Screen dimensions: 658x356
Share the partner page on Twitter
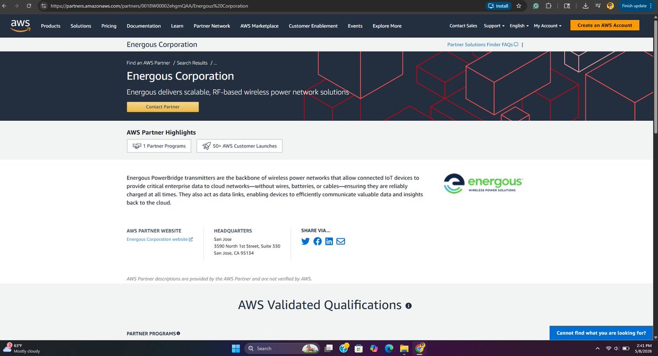point(305,241)
